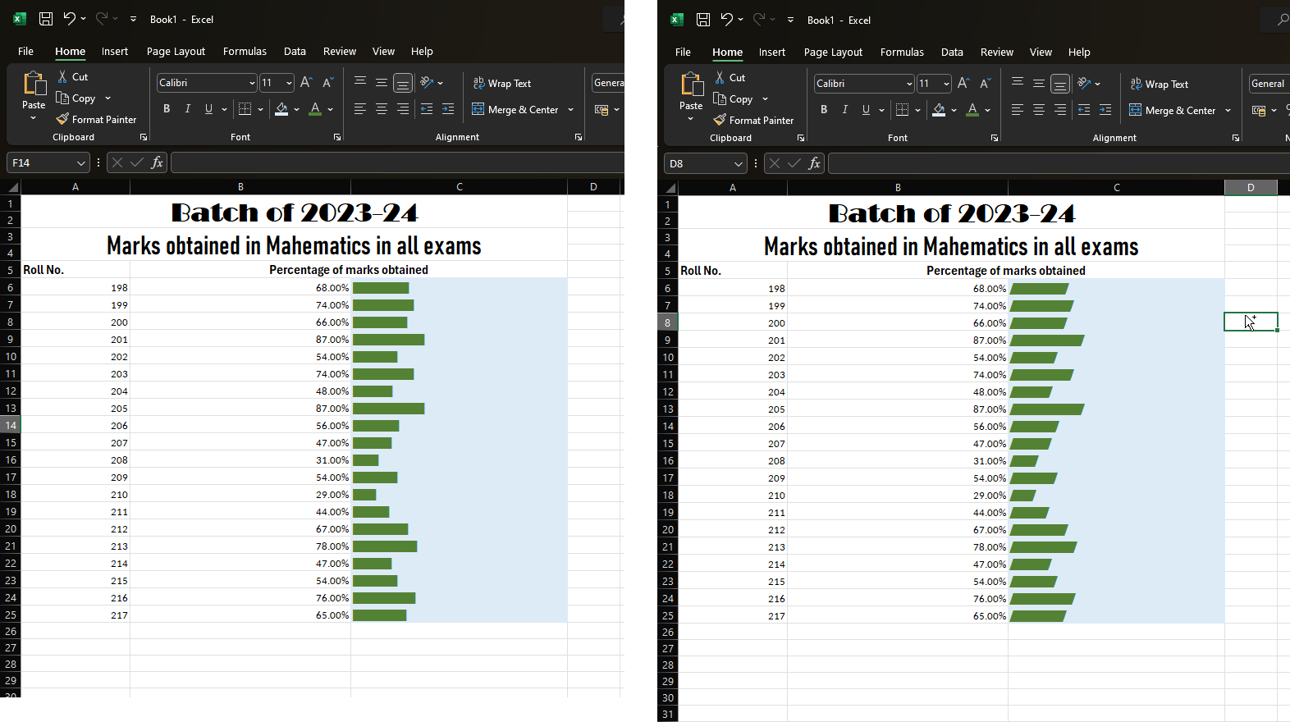Toggle Bold in left window
Image resolution: width=1290 pixels, height=722 pixels.
(167, 108)
